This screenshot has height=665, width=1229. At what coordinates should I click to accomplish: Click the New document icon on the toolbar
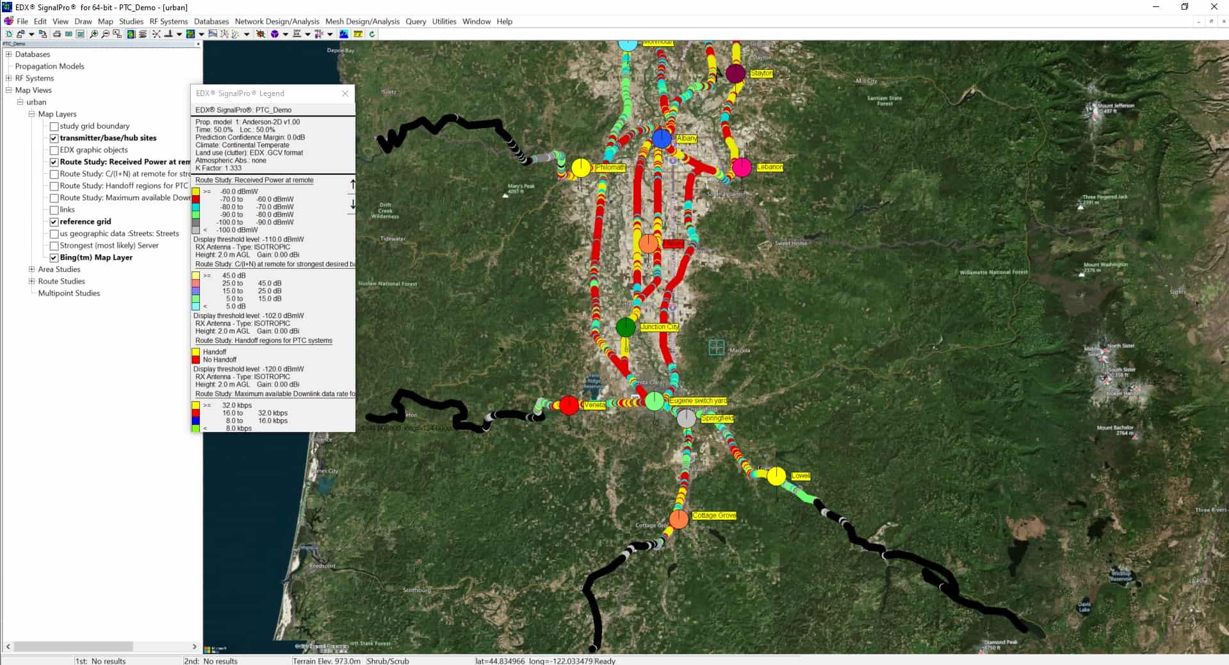[x=8, y=34]
